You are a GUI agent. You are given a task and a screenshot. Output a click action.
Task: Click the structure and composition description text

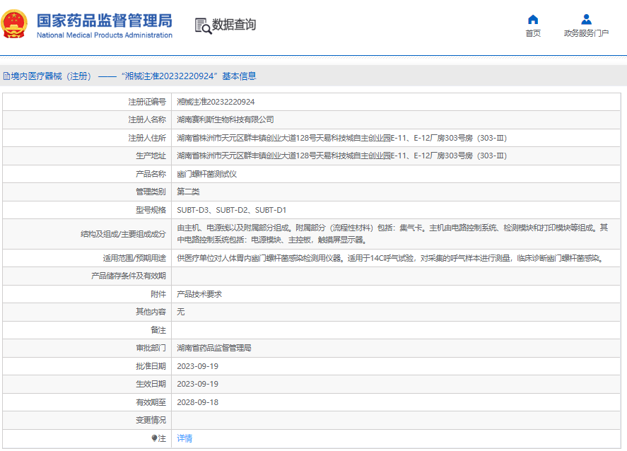click(x=392, y=234)
